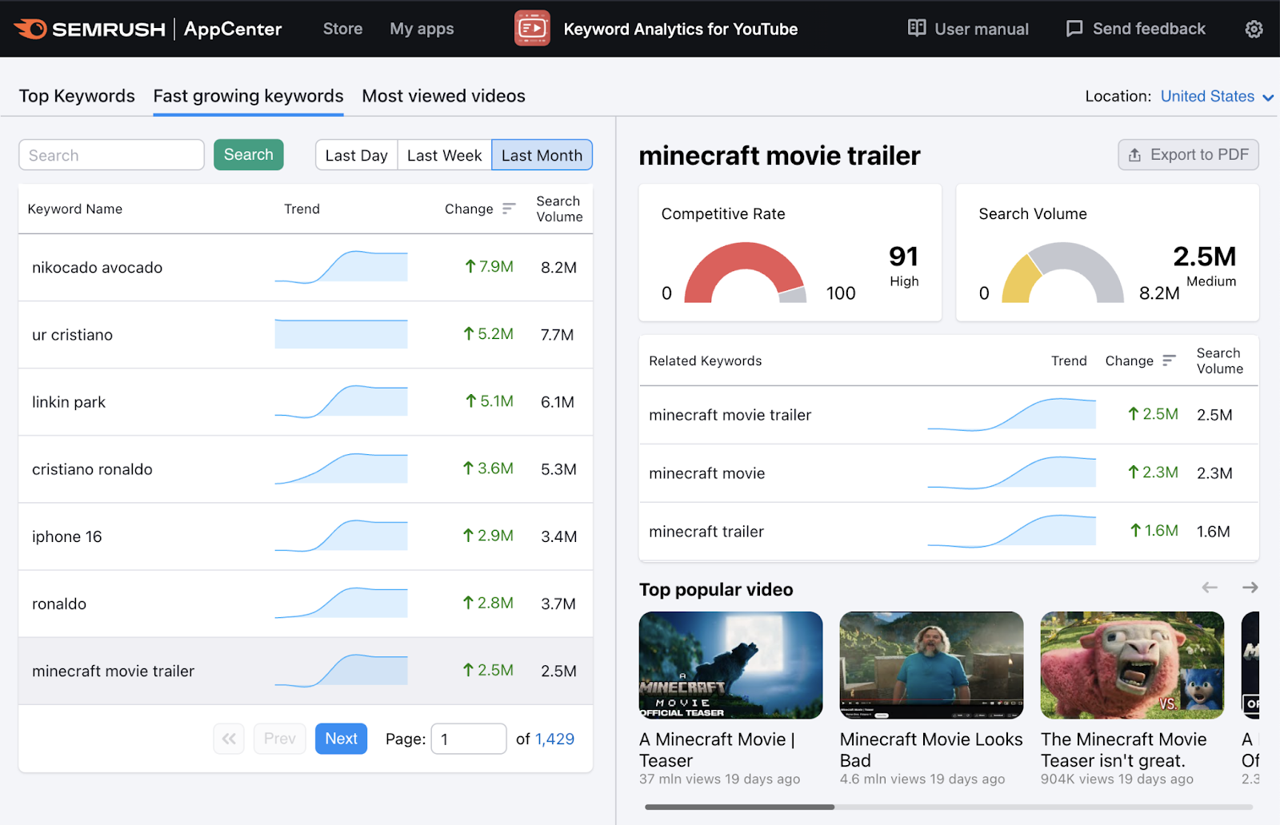Click the right arrow in Top popular video carousel
This screenshot has width=1280, height=825.
(x=1249, y=587)
